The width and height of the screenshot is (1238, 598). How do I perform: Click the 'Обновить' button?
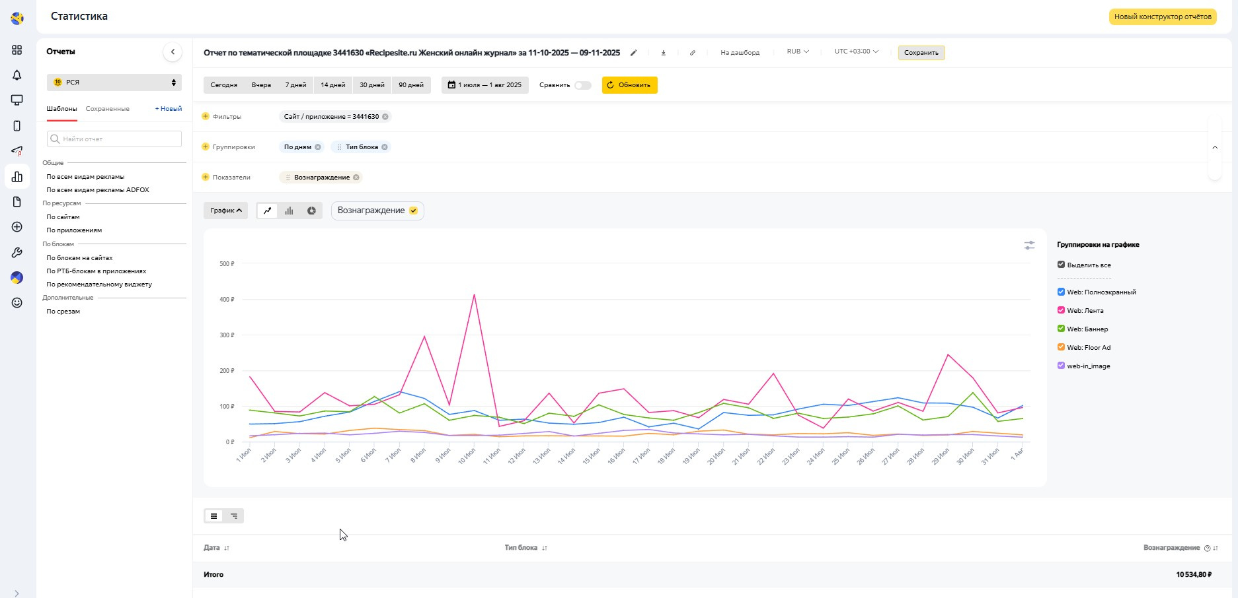(629, 85)
